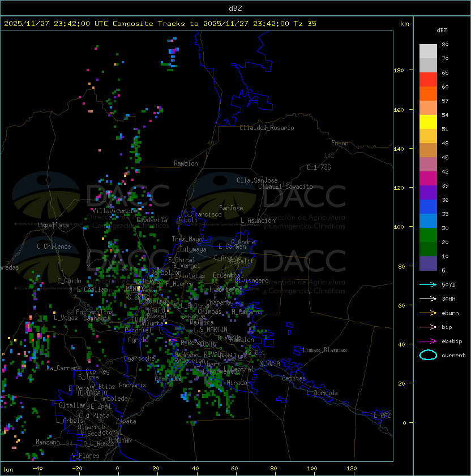Viewport: 471px width, 476px height.
Task: Select the pink bip arrow icon
Action: (x=428, y=327)
